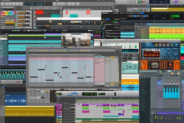Open the tuner icon in GarageBand control bar

[172, 2]
